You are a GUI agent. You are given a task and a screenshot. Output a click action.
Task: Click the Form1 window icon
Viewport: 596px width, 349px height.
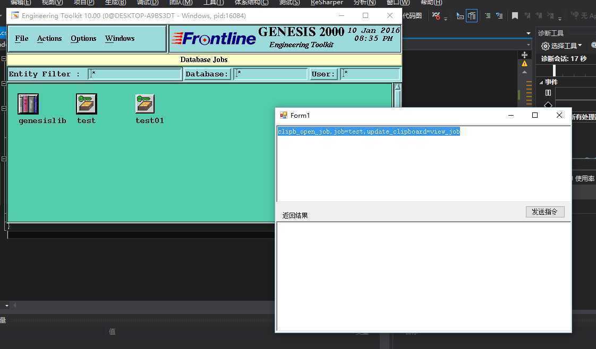coord(284,115)
